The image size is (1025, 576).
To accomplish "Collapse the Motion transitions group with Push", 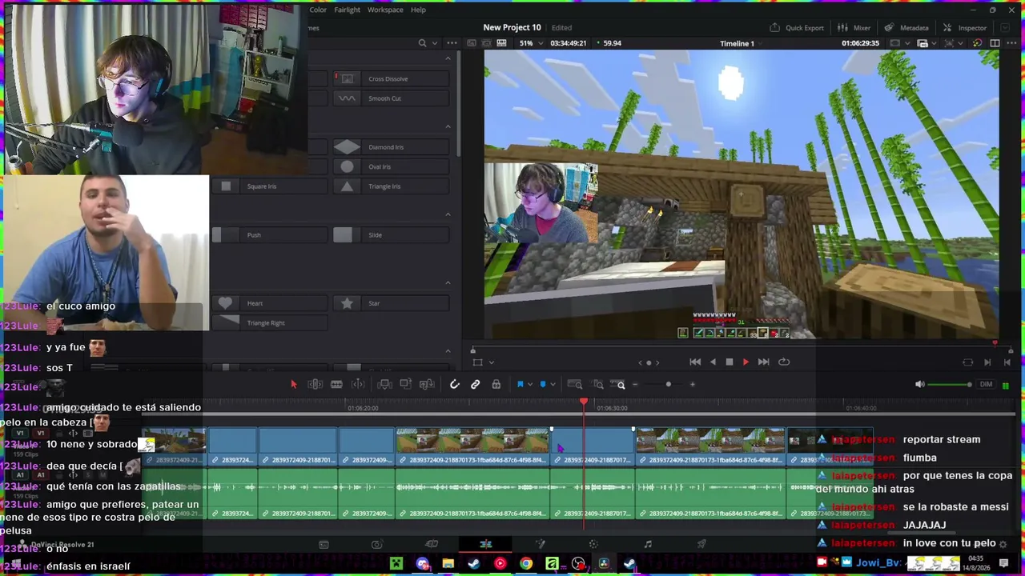I will pyautogui.click(x=448, y=214).
